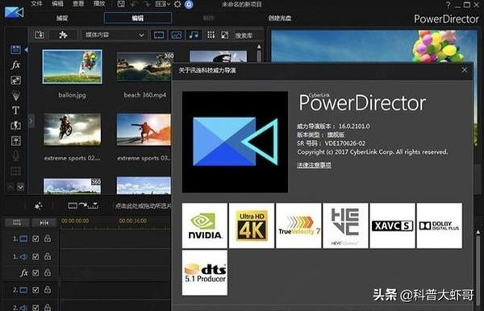Click the sidebar's up chevron for previous rooms
This screenshot has height=311, width=484.
[x=10, y=187]
